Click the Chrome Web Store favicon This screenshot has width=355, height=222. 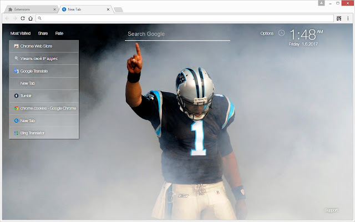pos(16,46)
